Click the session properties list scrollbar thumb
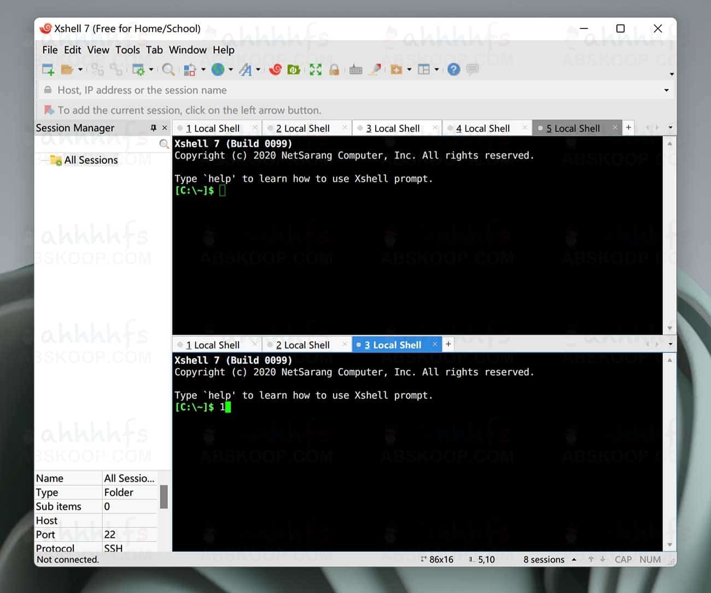Viewport: 711px width, 593px height. pyautogui.click(x=163, y=497)
